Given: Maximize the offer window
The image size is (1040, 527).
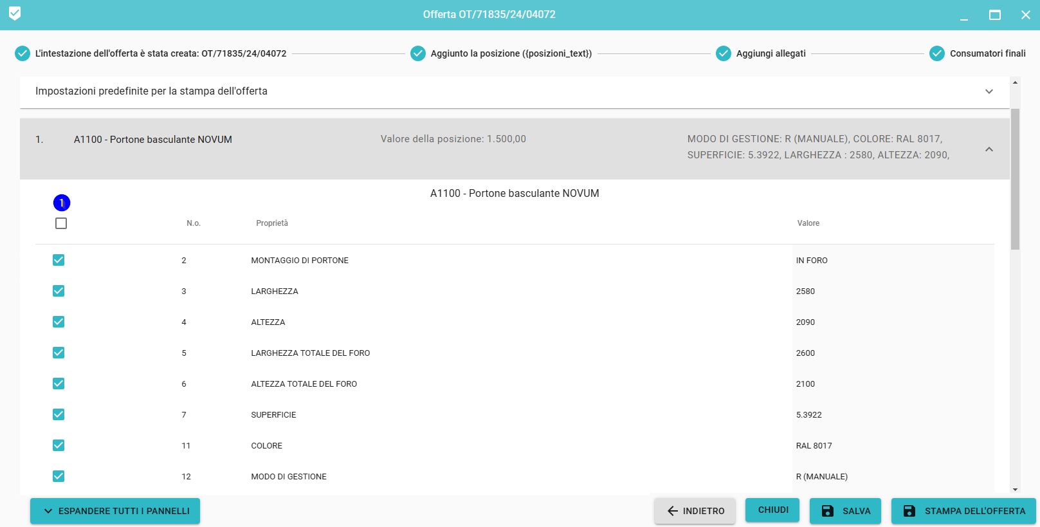Looking at the screenshot, I should click(994, 15).
